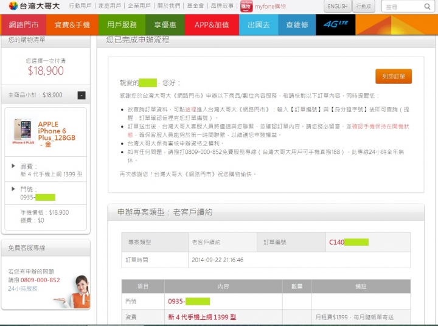Viewport: 438px width, 326px height.
Task: Open the APP&加值 tab
Action: point(212,25)
